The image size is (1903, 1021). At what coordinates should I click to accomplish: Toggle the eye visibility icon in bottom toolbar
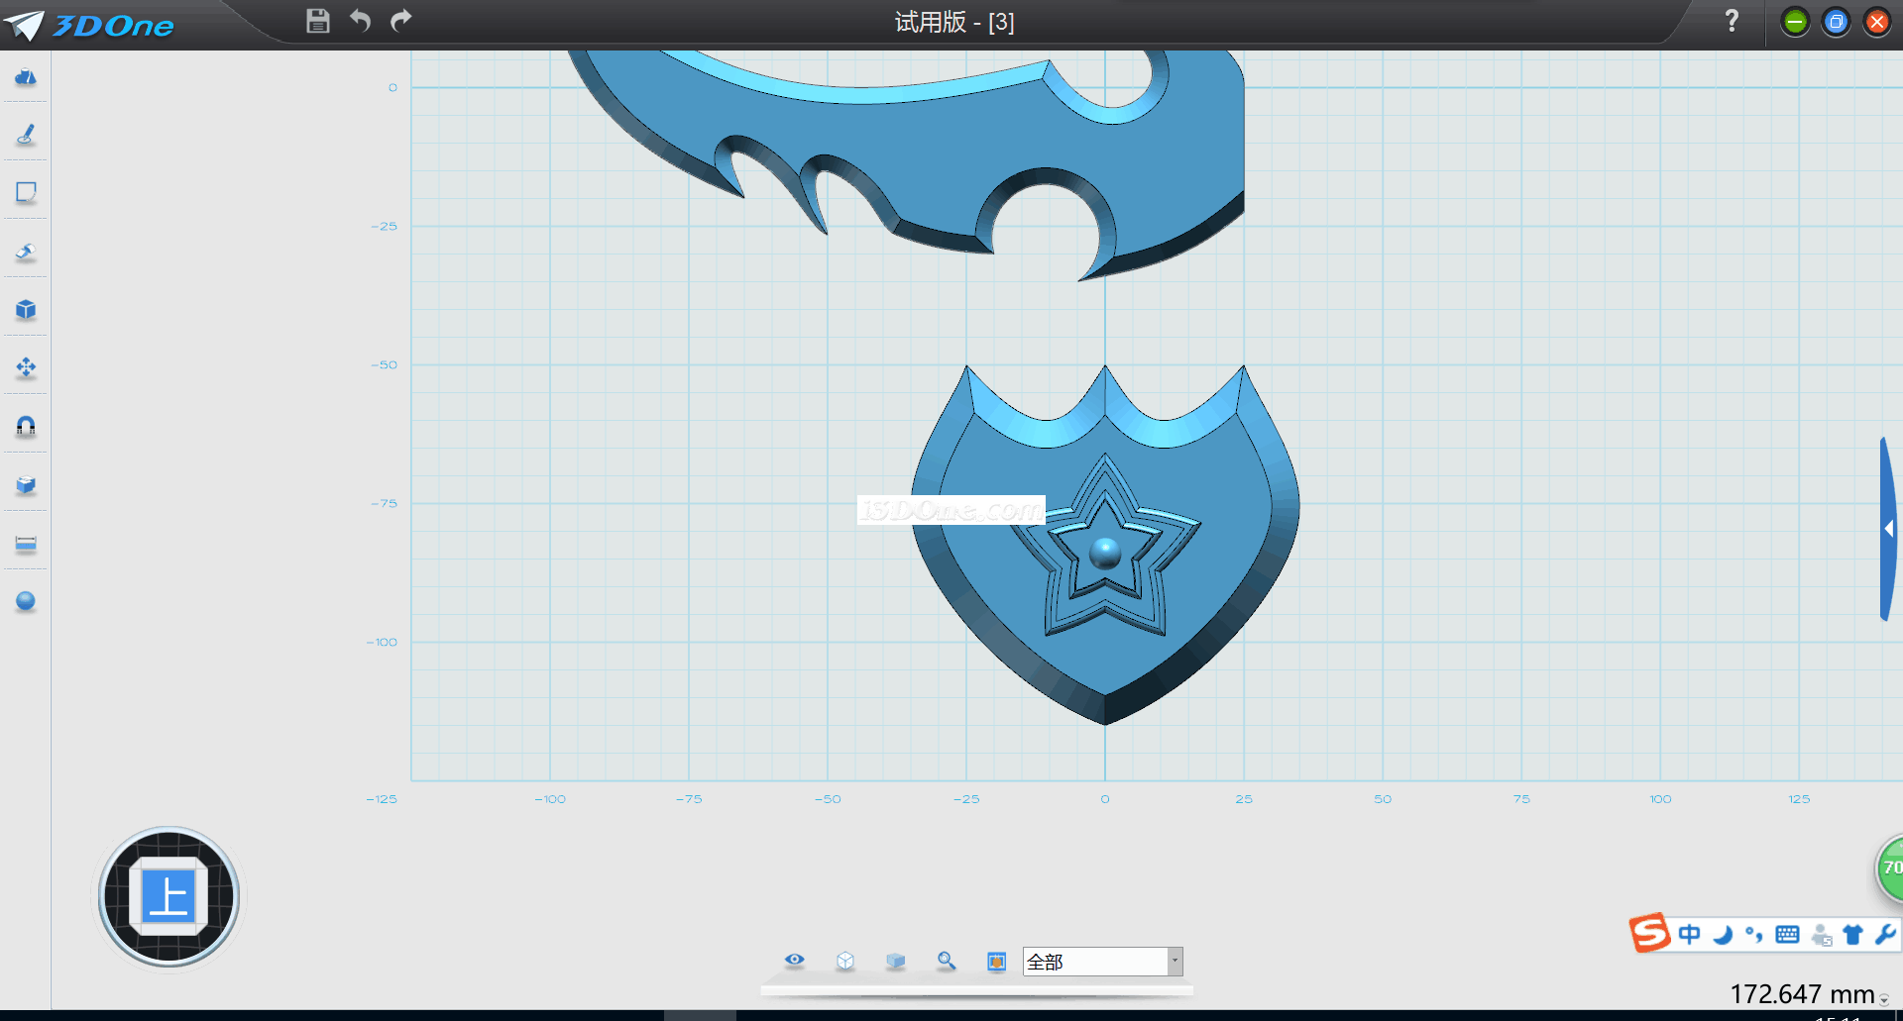[794, 961]
